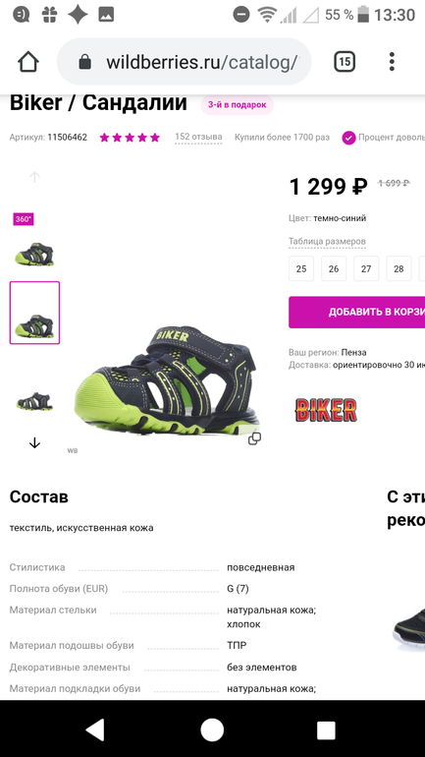The image size is (425, 757).
Task: Select shoe size 25
Action: (x=301, y=269)
